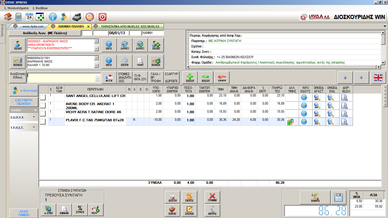Screen dimensions: 388x218
Task: Click the red power exit icon
Action: click(x=102, y=17)
